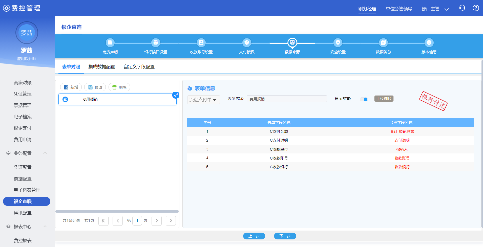Open 凭证管理 in the sidebar
Viewport: 483px width, 247px height.
pos(23,94)
